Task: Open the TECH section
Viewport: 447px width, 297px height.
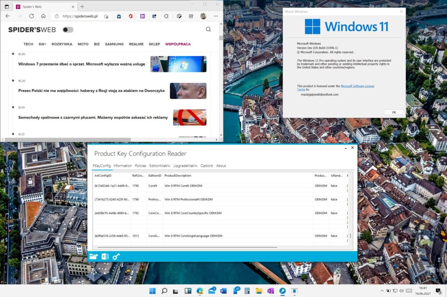Action: [x=28, y=44]
